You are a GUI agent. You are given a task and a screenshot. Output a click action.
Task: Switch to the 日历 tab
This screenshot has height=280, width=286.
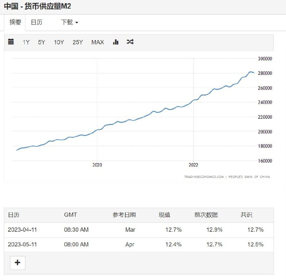pyautogui.click(x=36, y=22)
